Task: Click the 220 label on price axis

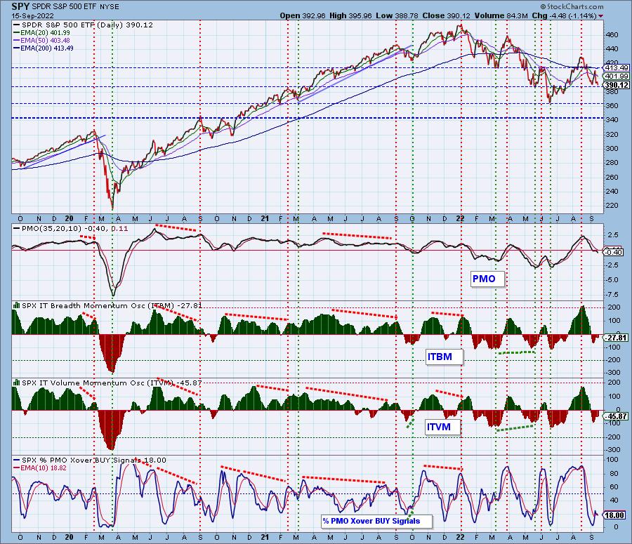Action: (612, 206)
